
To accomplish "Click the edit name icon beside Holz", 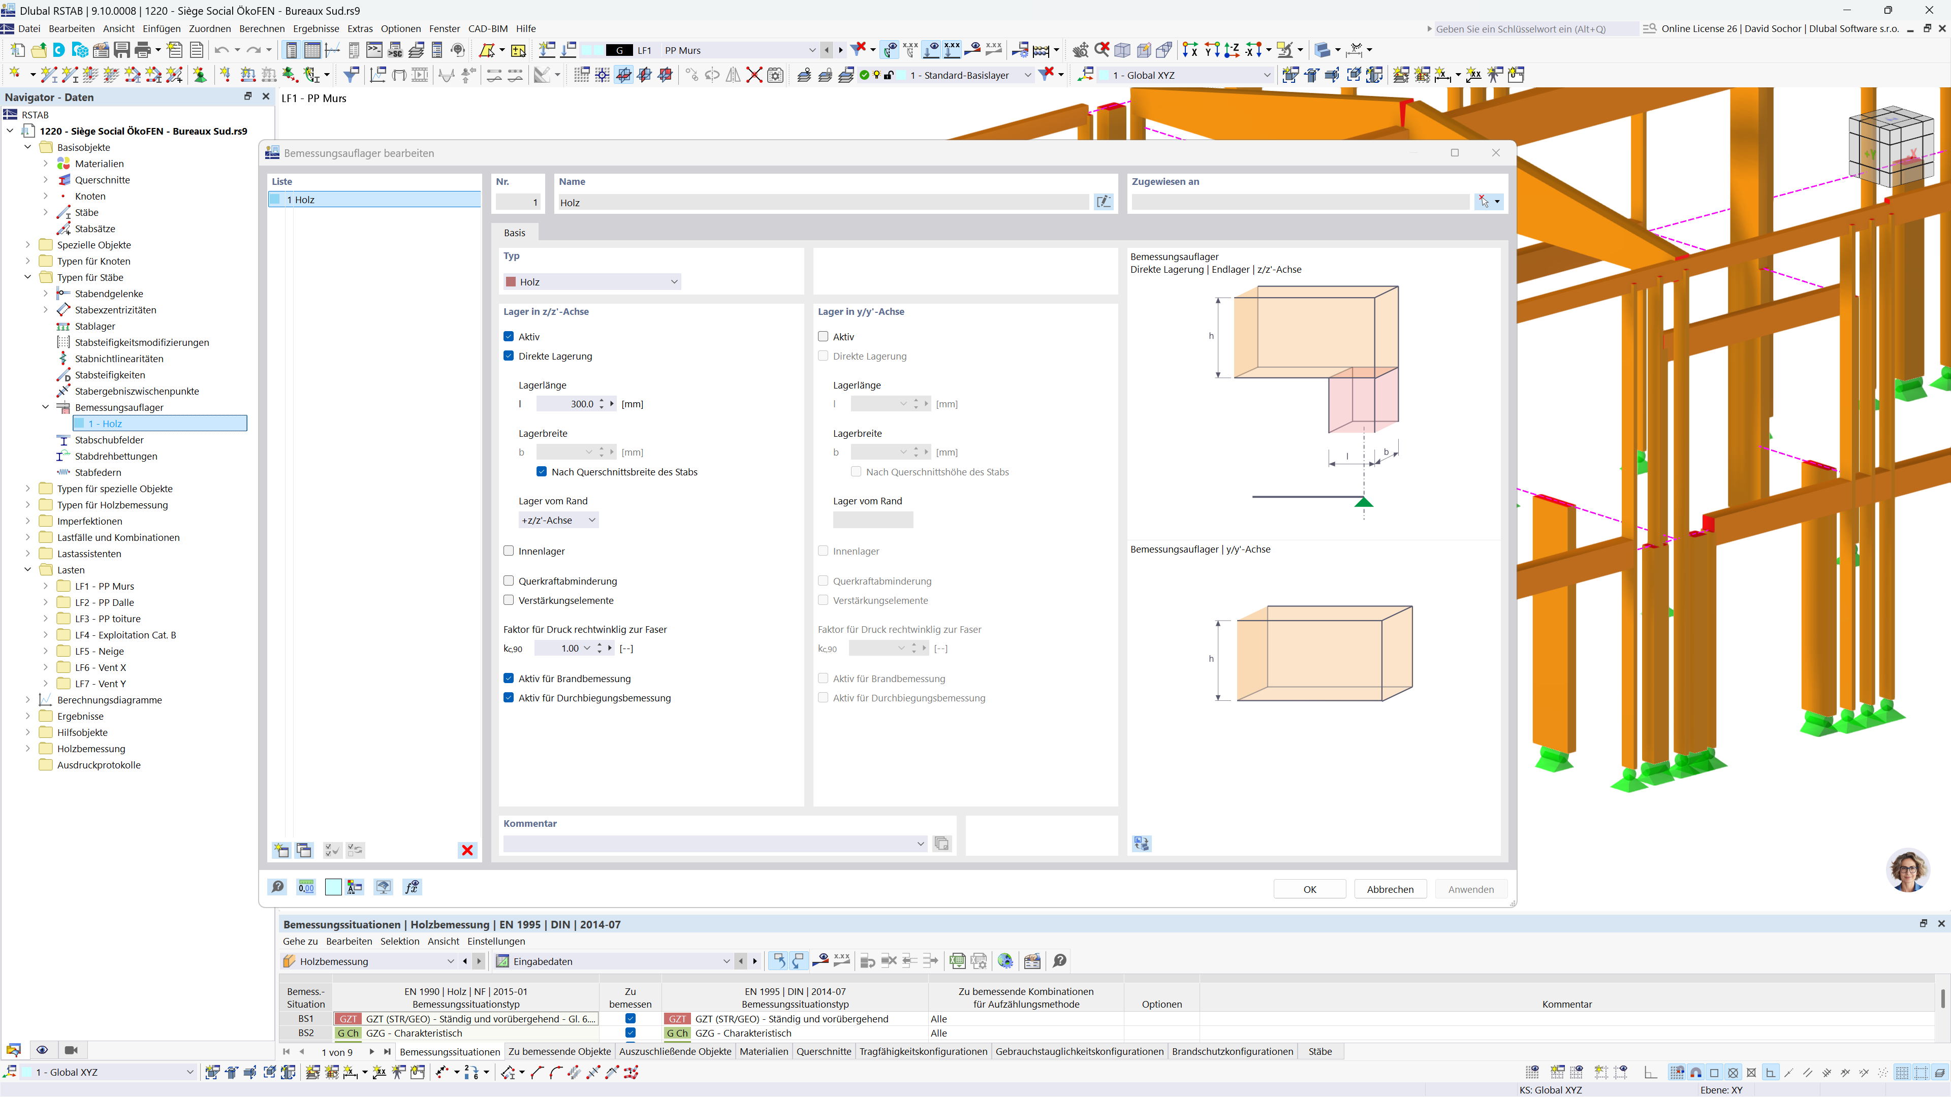I will point(1104,202).
